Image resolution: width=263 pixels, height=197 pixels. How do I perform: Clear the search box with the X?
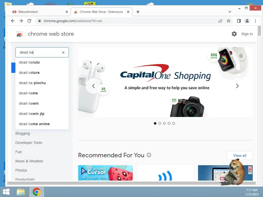click(63, 52)
